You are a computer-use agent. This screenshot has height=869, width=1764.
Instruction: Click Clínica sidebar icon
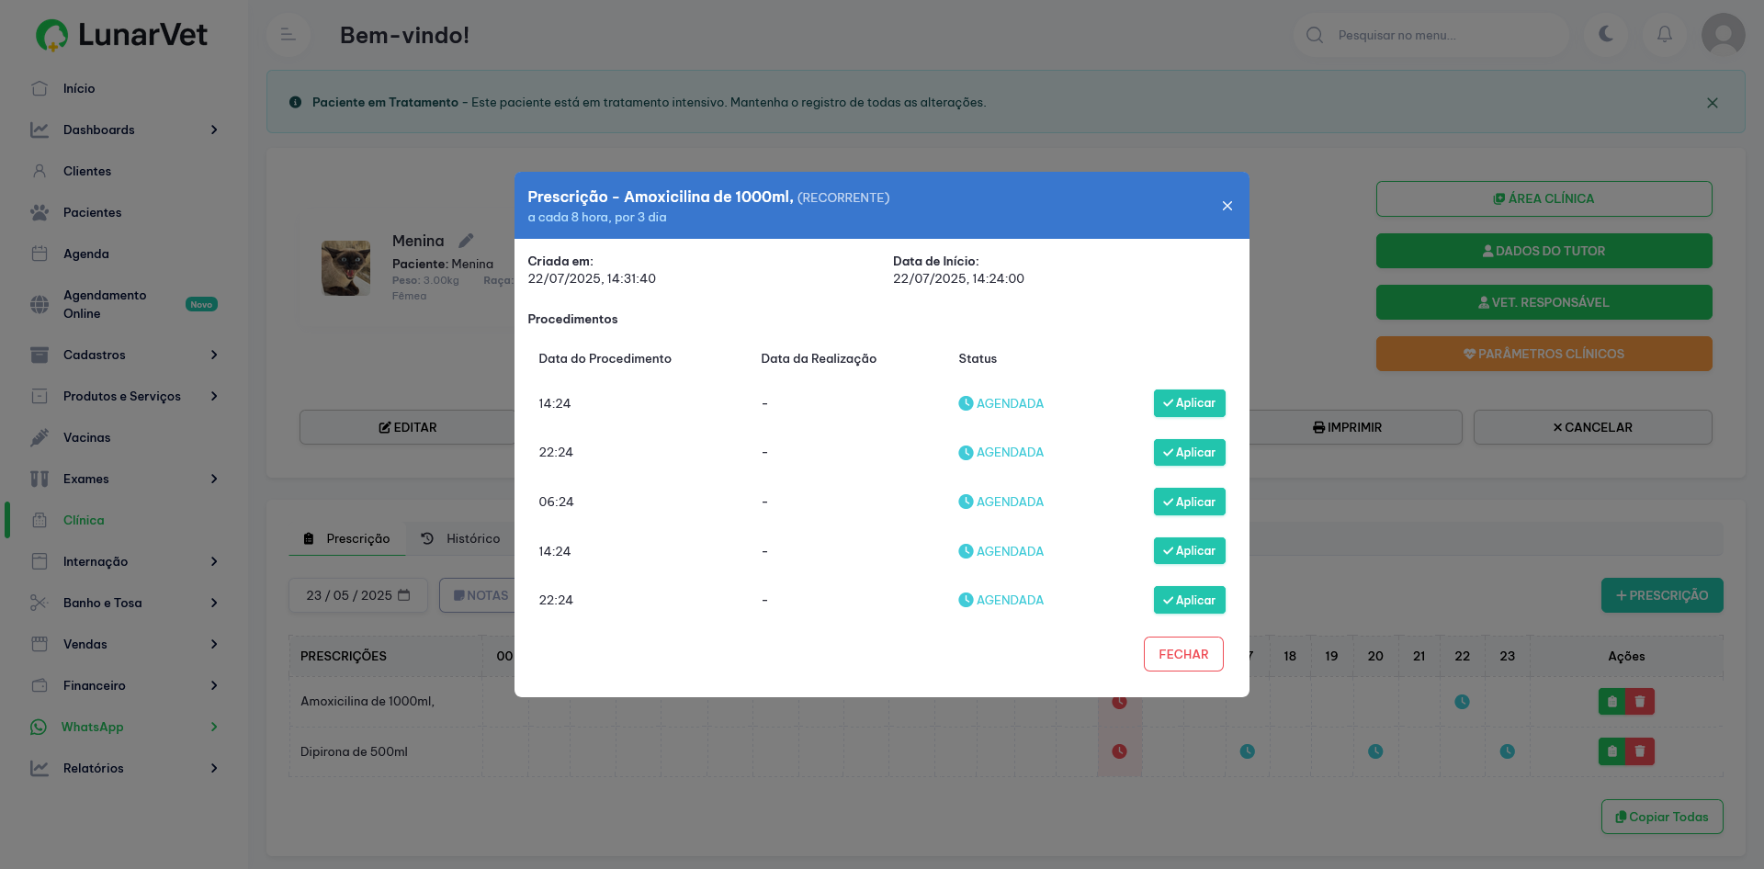coord(40,520)
